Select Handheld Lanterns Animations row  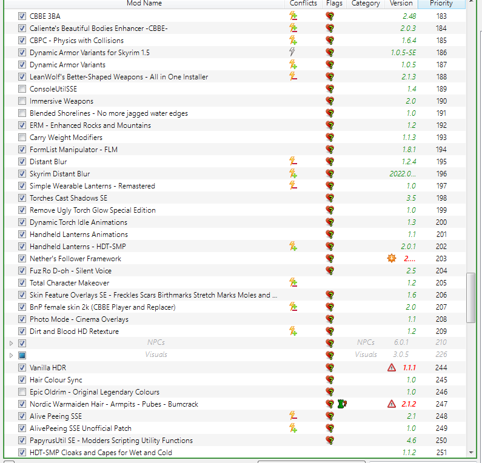tap(235, 234)
